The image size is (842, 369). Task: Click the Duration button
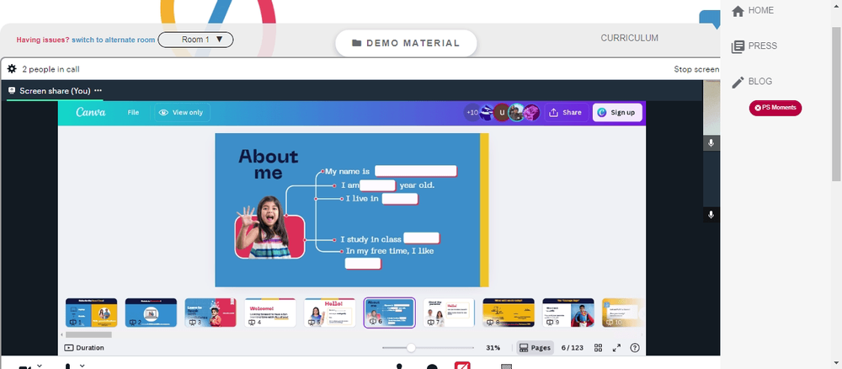[84, 347]
